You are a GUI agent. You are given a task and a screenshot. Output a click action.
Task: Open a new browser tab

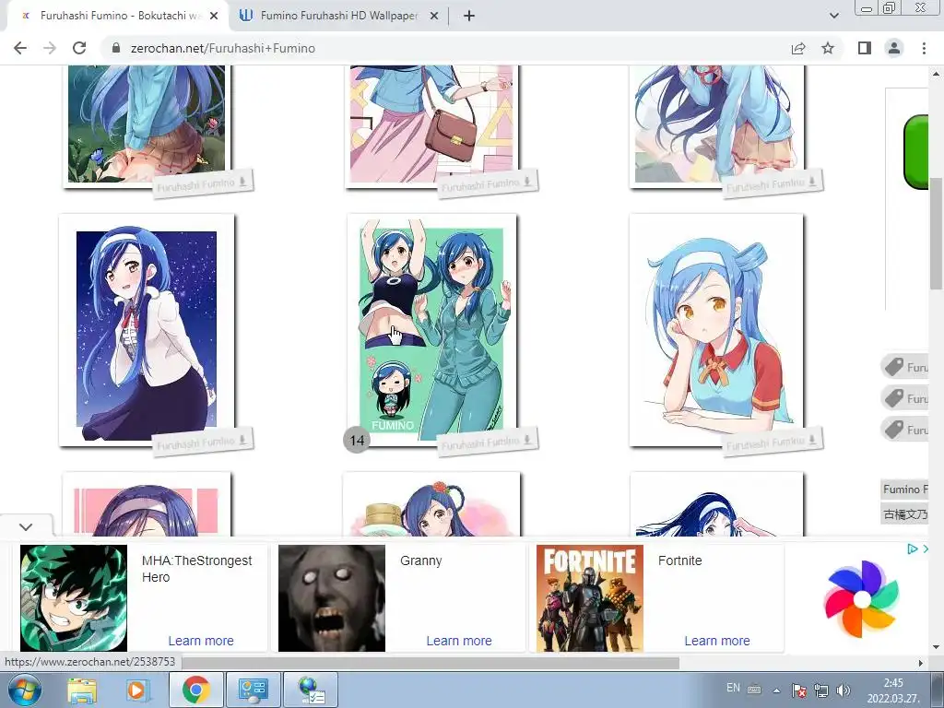tap(469, 17)
